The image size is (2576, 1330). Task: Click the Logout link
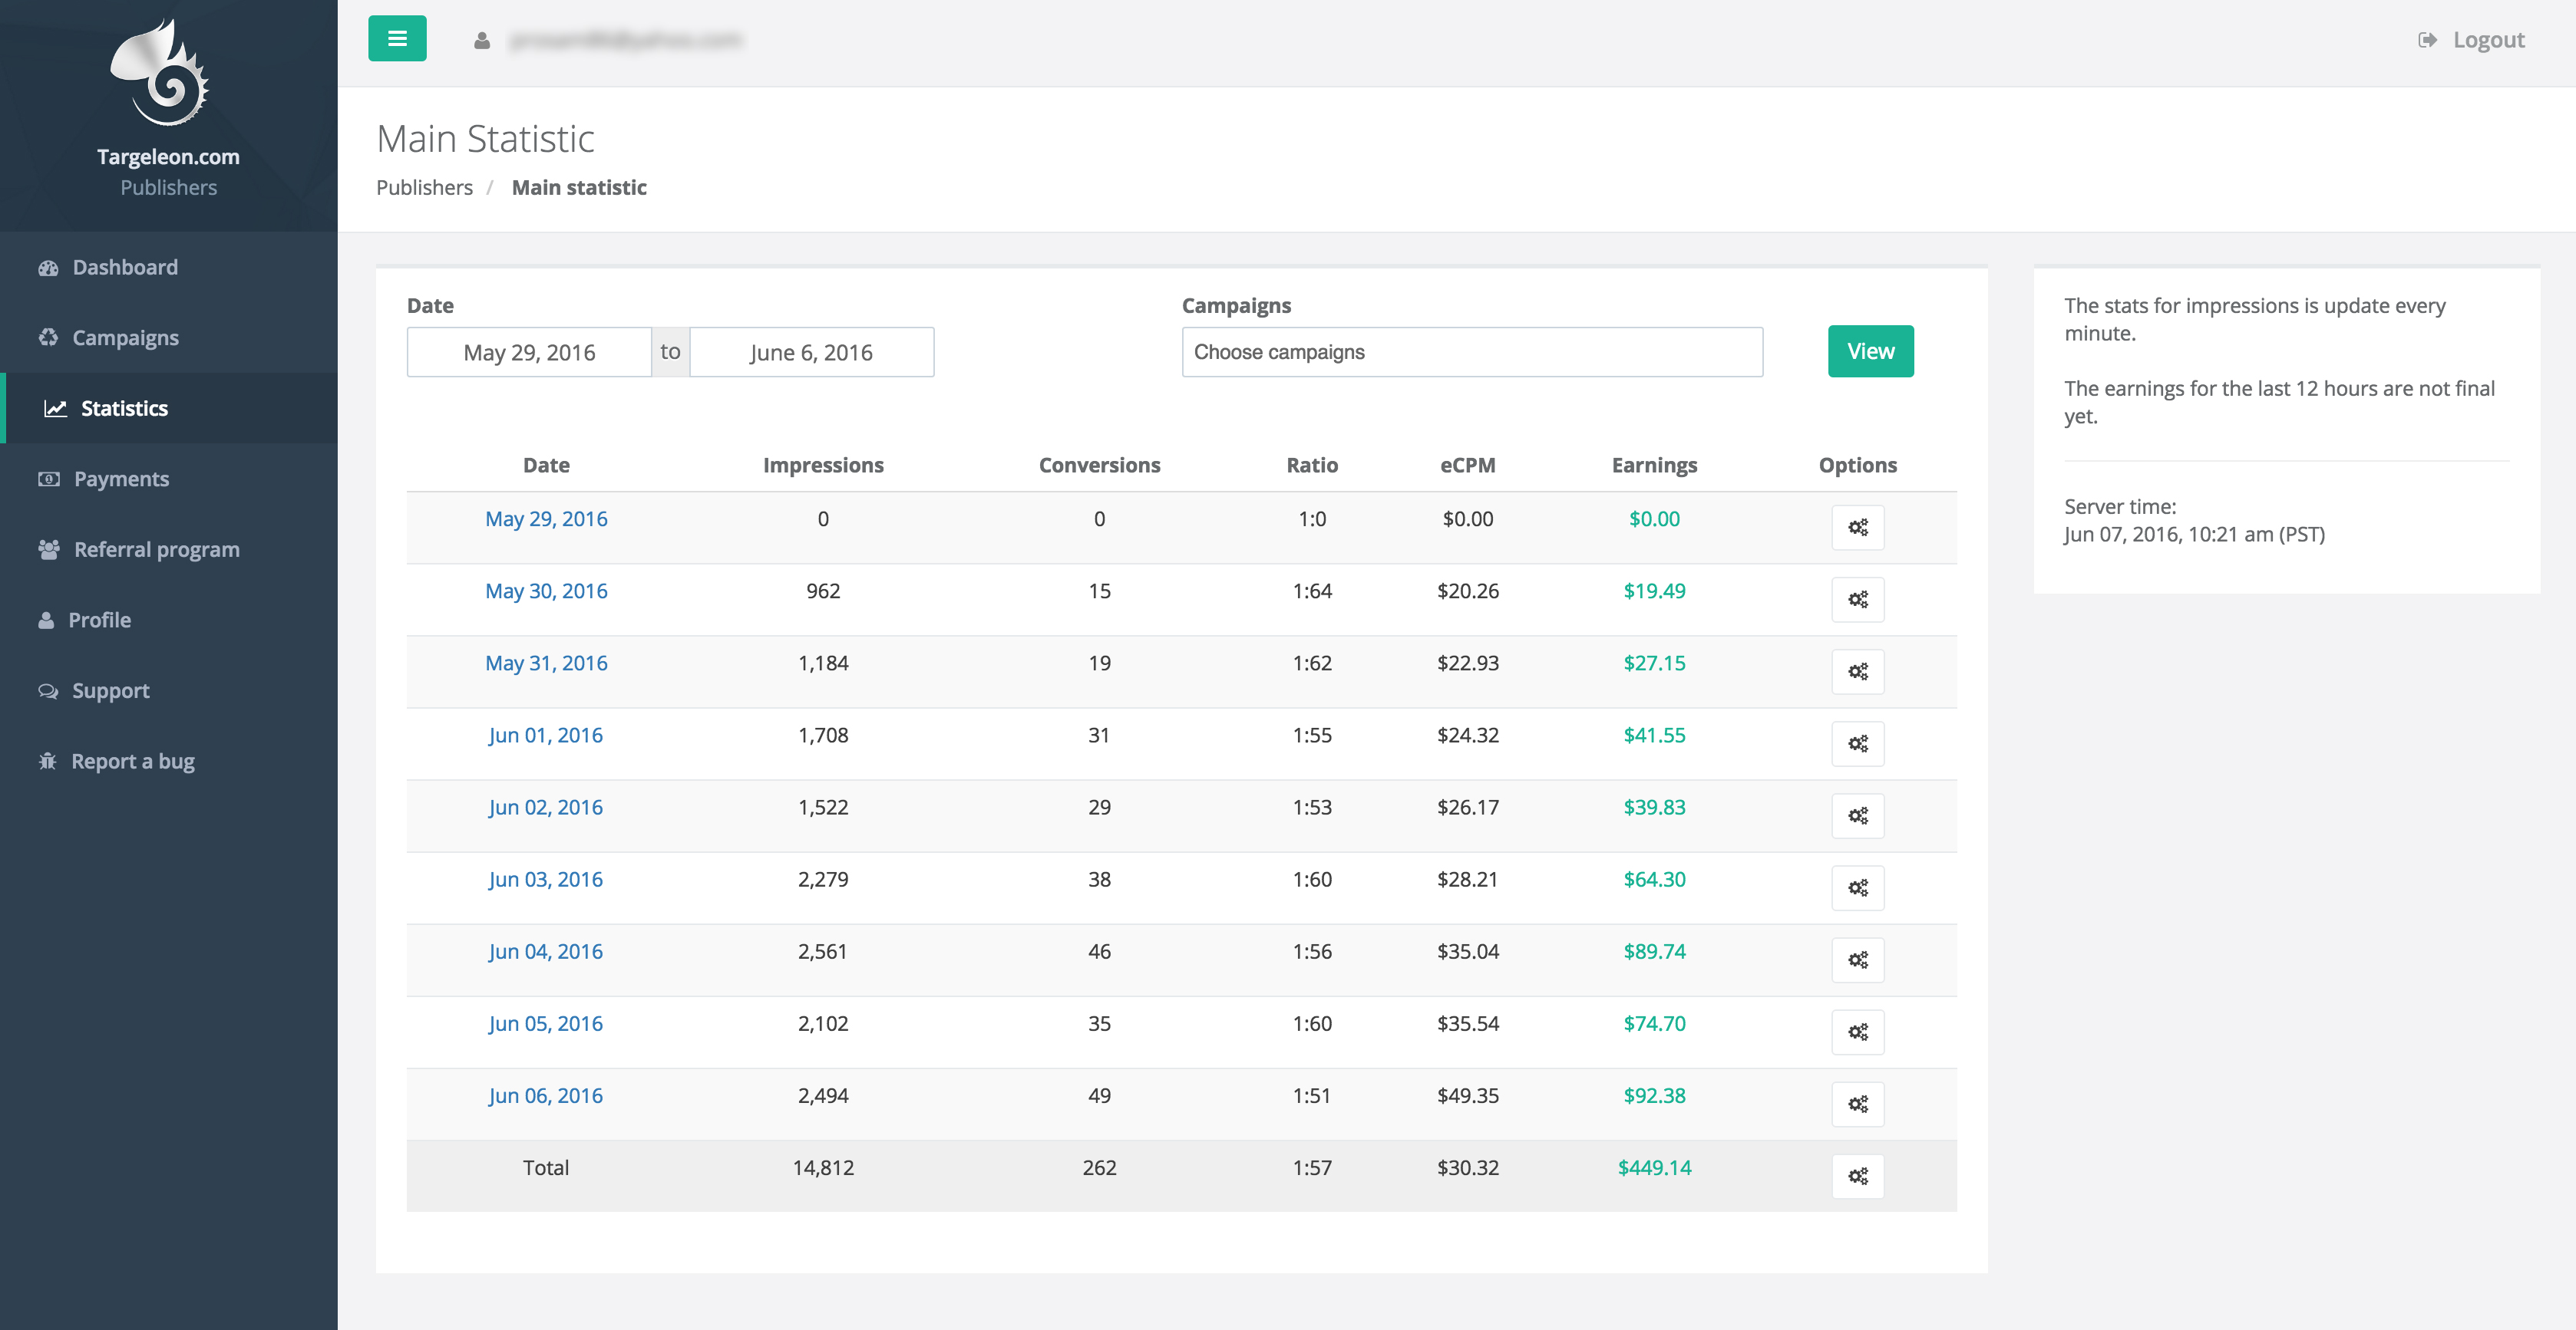tap(2487, 40)
